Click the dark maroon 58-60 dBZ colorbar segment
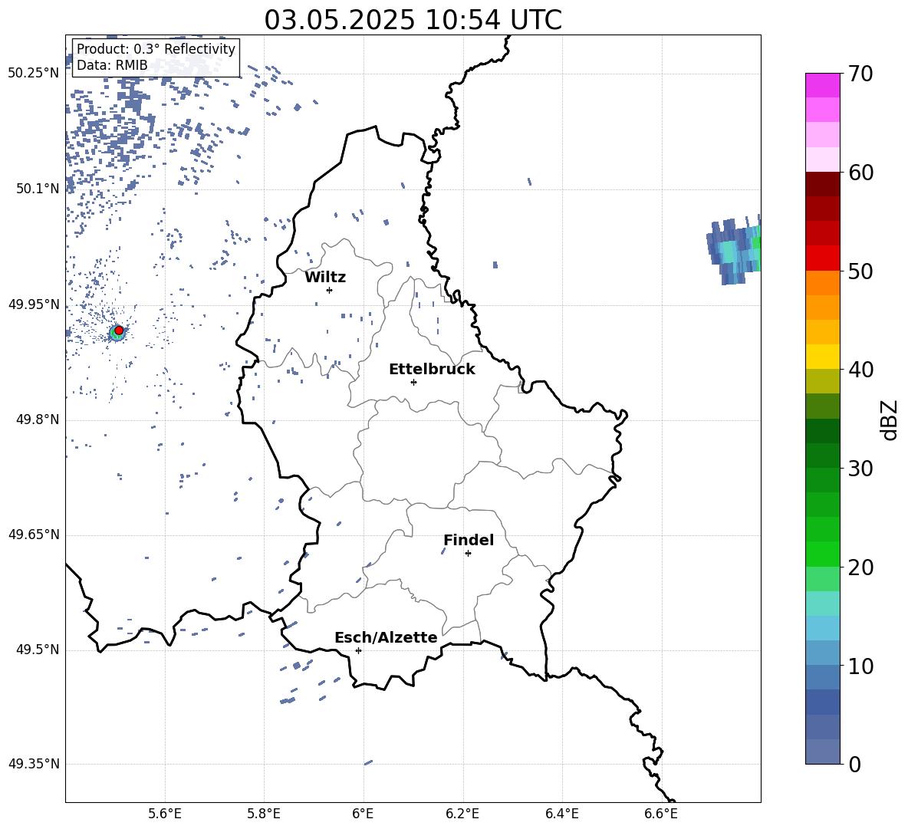 (823, 184)
